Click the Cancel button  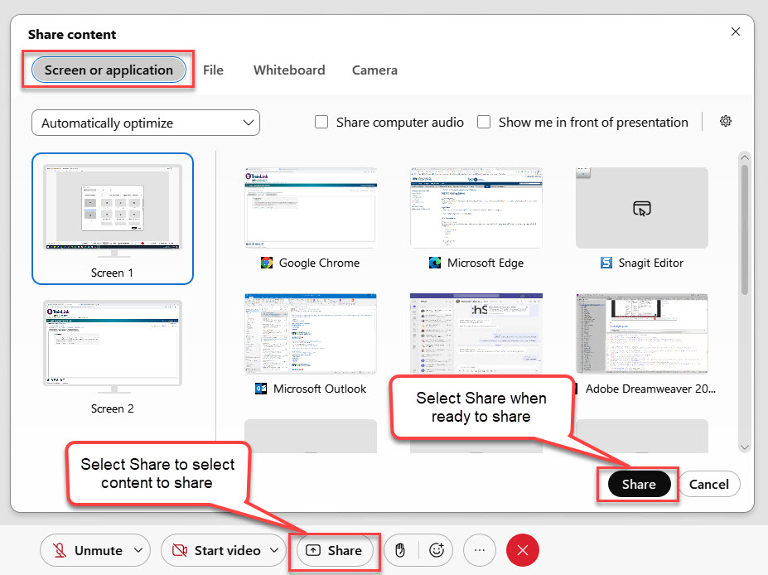tap(708, 485)
